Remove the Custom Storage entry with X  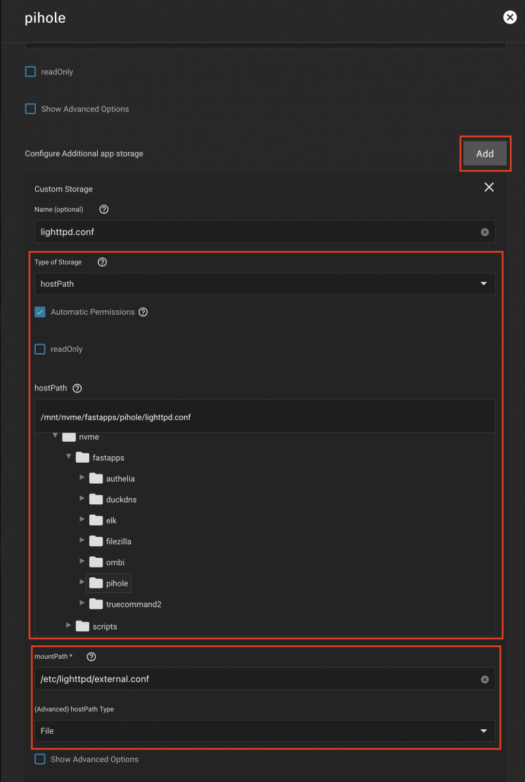point(489,188)
